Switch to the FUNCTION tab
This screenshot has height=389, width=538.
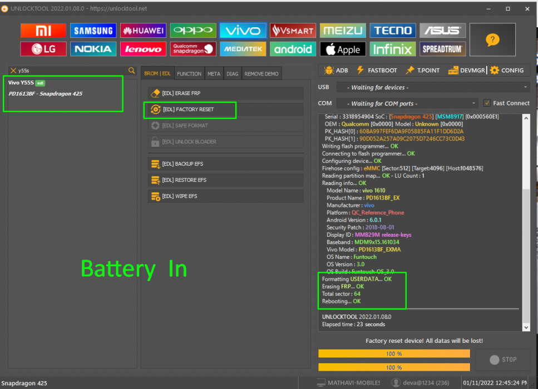189,74
